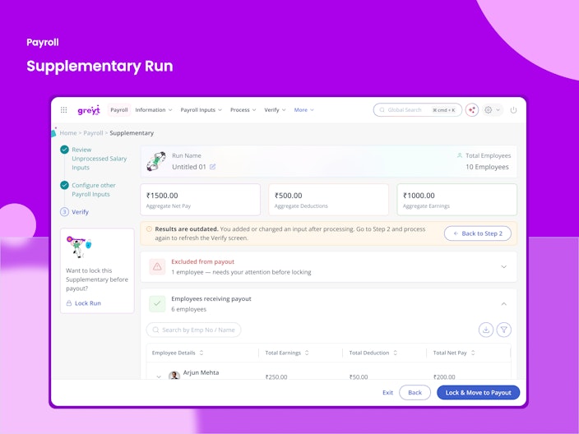
Task: Click the ₹1000.00 Aggregate Earnings card
Action: [456, 200]
